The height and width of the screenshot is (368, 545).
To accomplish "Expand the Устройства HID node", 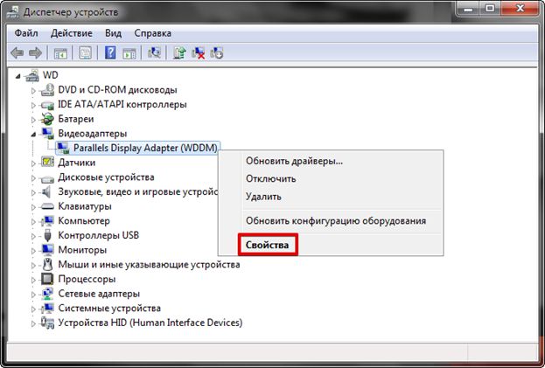I will (33, 323).
